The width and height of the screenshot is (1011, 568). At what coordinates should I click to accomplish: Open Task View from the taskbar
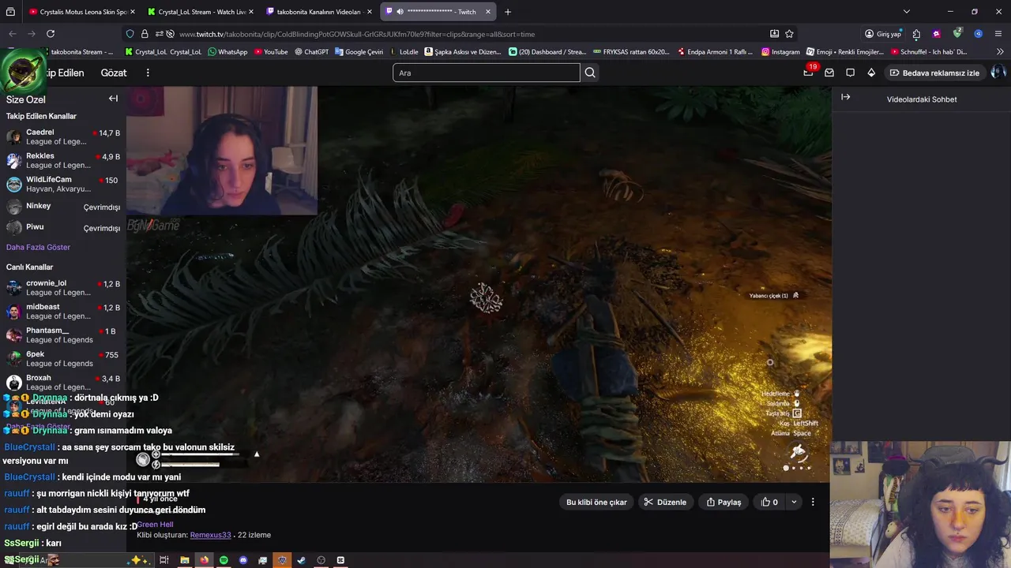[x=164, y=560]
